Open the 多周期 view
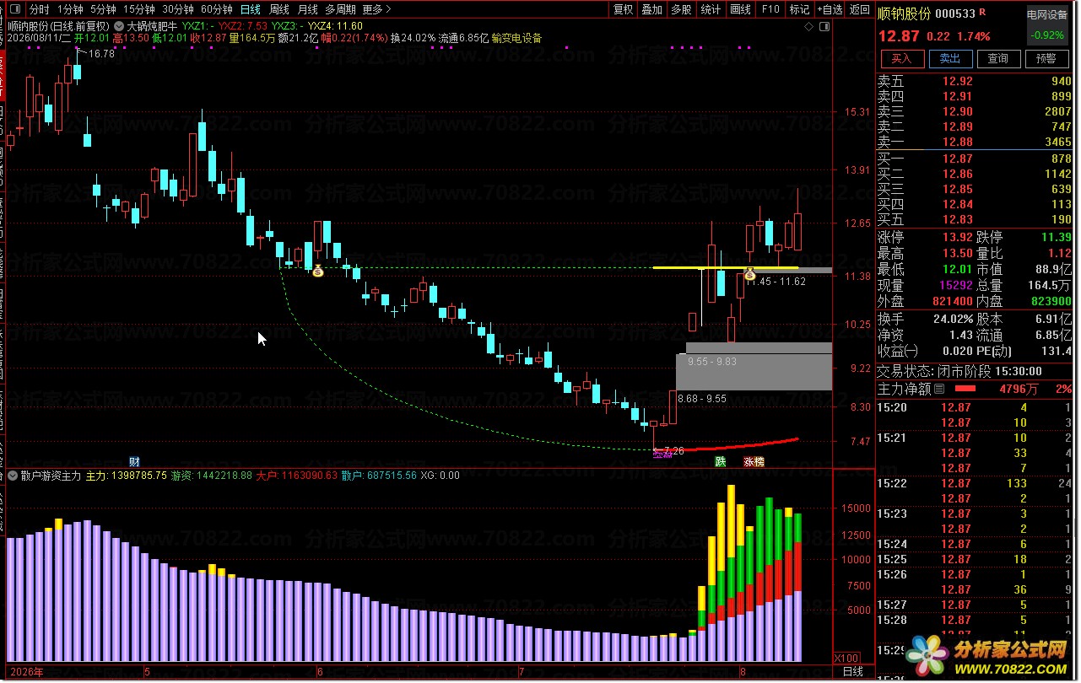The image size is (1081, 683). [x=341, y=10]
